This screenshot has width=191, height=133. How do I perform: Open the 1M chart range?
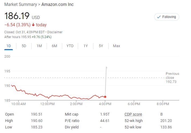tap(39, 46)
